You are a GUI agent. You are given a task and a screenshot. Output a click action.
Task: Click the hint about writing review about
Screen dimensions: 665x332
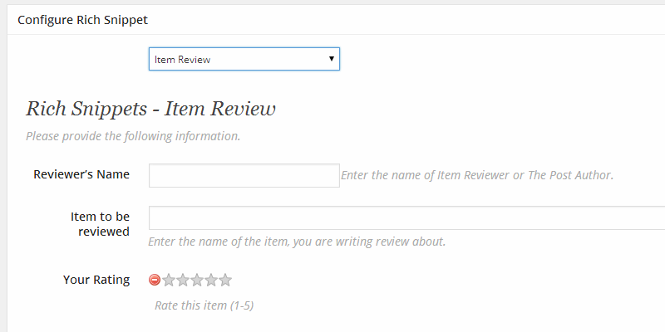(x=297, y=242)
